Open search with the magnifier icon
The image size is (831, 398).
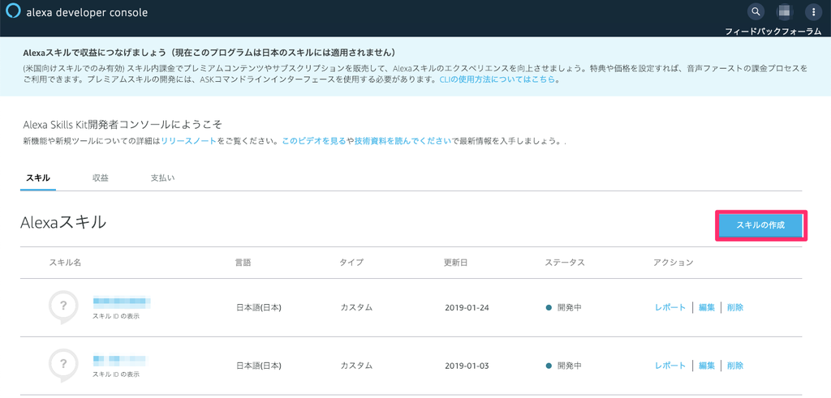tap(756, 11)
